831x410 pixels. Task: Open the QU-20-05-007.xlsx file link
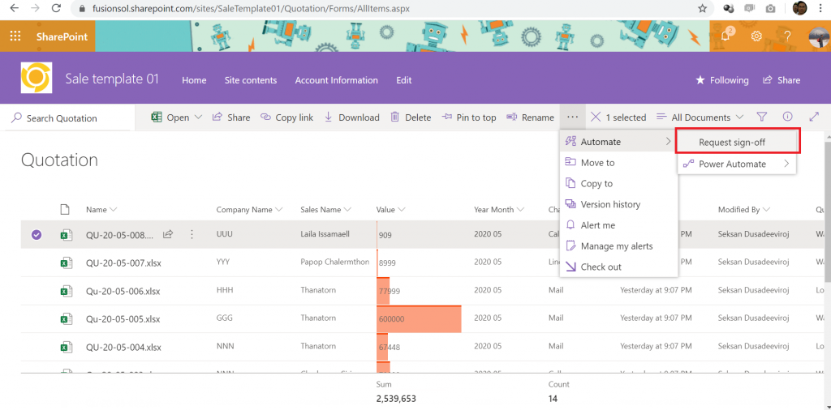tap(123, 263)
